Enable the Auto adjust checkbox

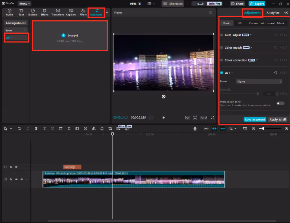click(x=222, y=35)
